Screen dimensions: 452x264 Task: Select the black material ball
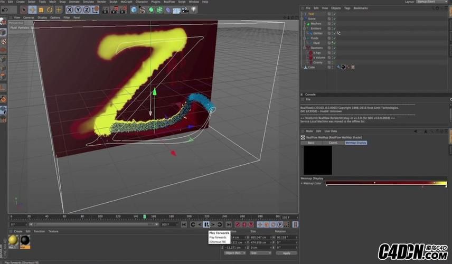25,240
